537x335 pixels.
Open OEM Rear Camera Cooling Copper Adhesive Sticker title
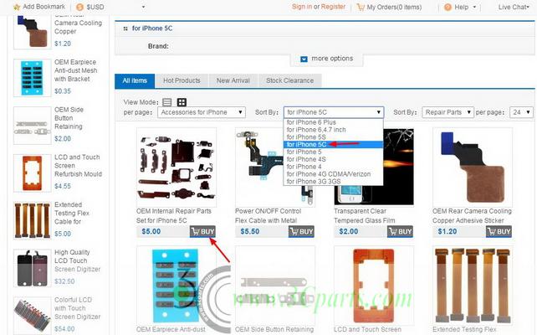472,216
